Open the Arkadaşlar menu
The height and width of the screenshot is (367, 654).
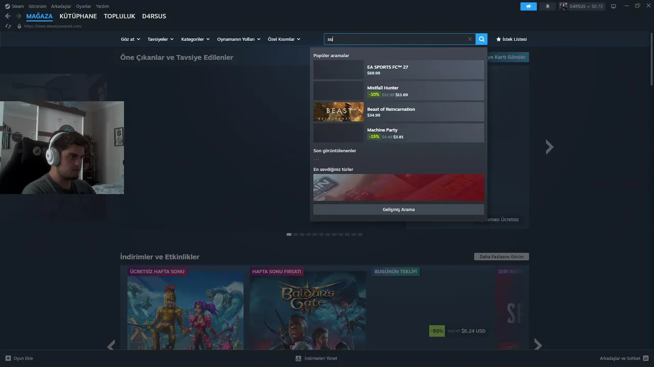pos(61,6)
